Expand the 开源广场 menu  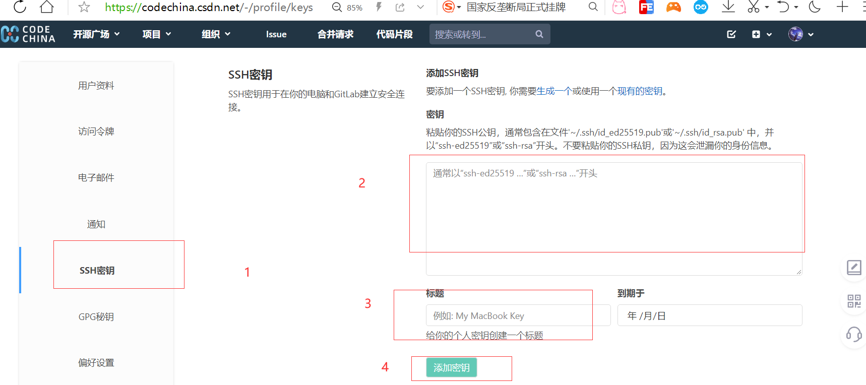tap(96, 34)
